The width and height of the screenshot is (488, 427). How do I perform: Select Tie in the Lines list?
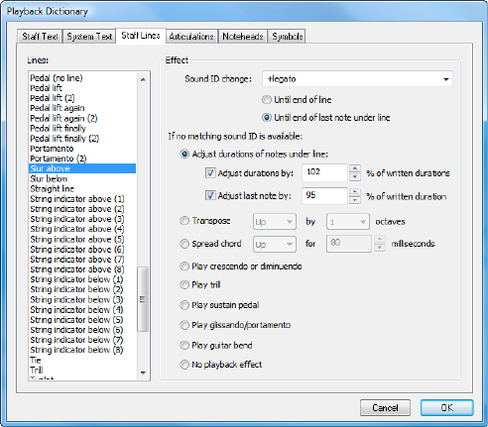click(x=82, y=360)
